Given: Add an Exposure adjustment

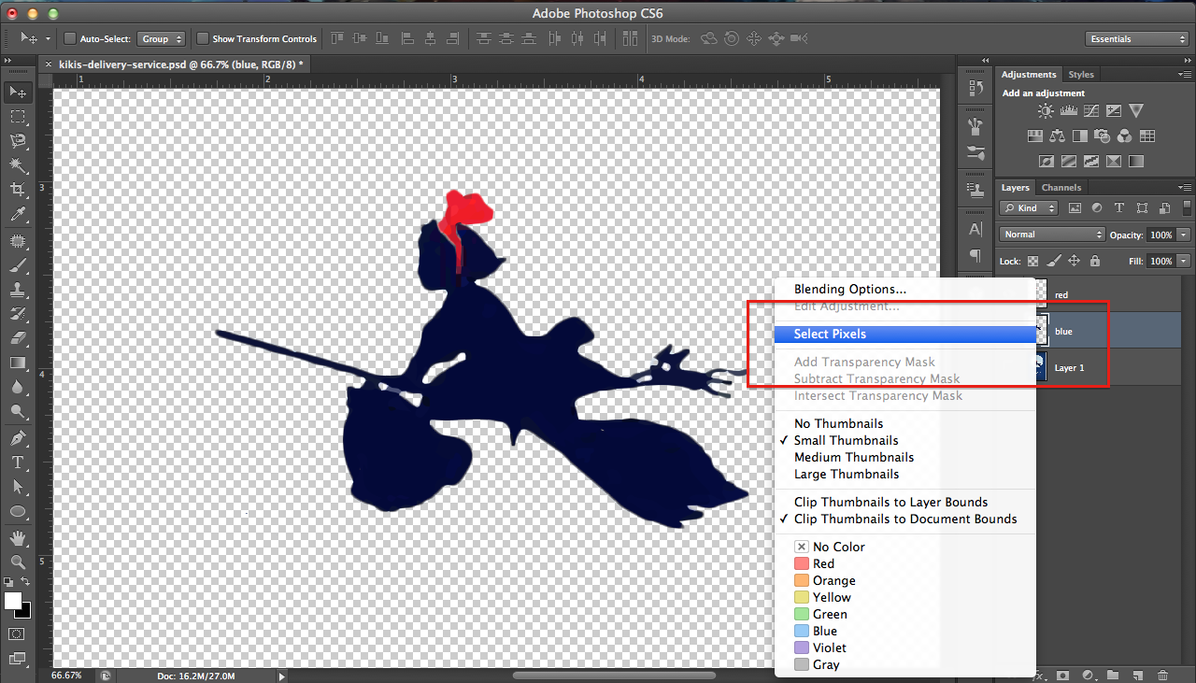Looking at the screenshot, I should pos(1113,111).
